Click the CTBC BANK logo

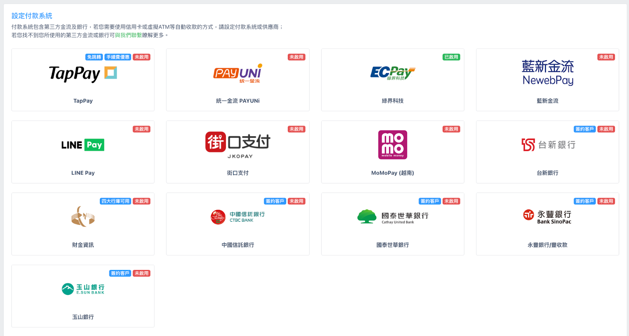[x=238, y=217]
